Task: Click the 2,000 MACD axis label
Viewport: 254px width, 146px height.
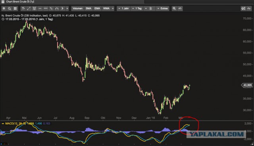Action: 248,123
